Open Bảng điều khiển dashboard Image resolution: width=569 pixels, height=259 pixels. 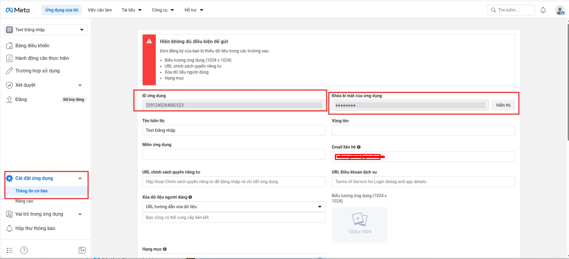(x=32, y=46)
